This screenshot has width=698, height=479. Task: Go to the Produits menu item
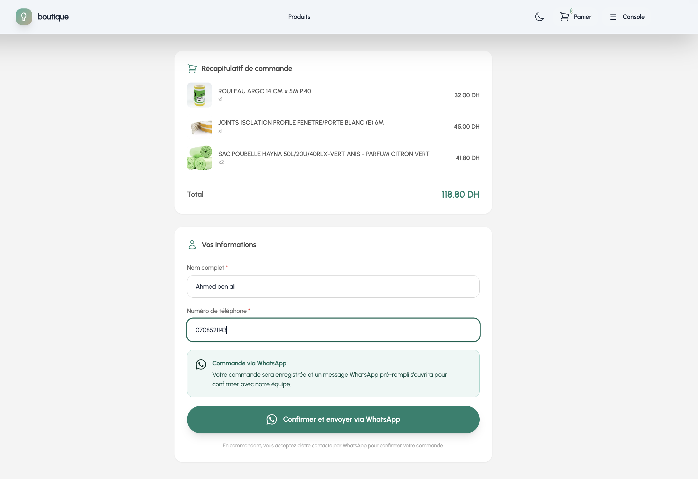(299, 17)
